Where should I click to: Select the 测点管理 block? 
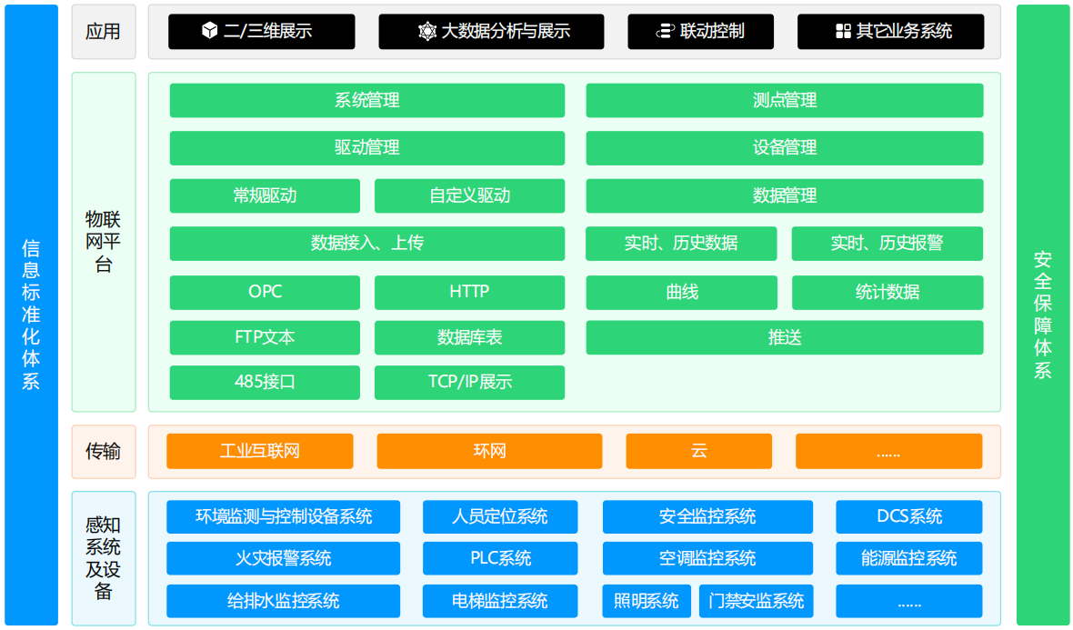click(x=784, y=100)
